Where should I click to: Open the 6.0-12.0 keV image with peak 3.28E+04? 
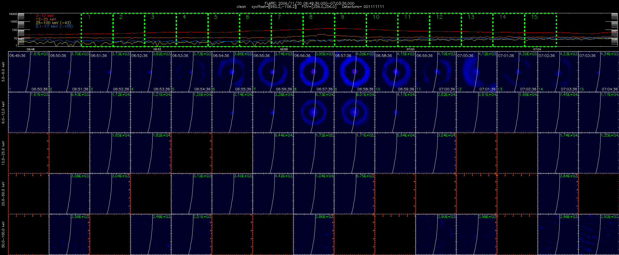[273, 112]
